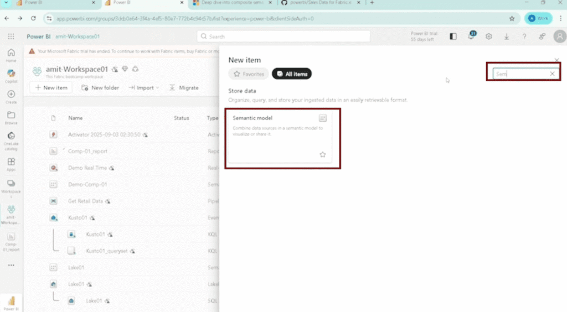The height and width of the screenshot is (312, 567).
Task: Switch to the powerbi/Sales Data GitHub tab
Action: click(x=321, y=3)
